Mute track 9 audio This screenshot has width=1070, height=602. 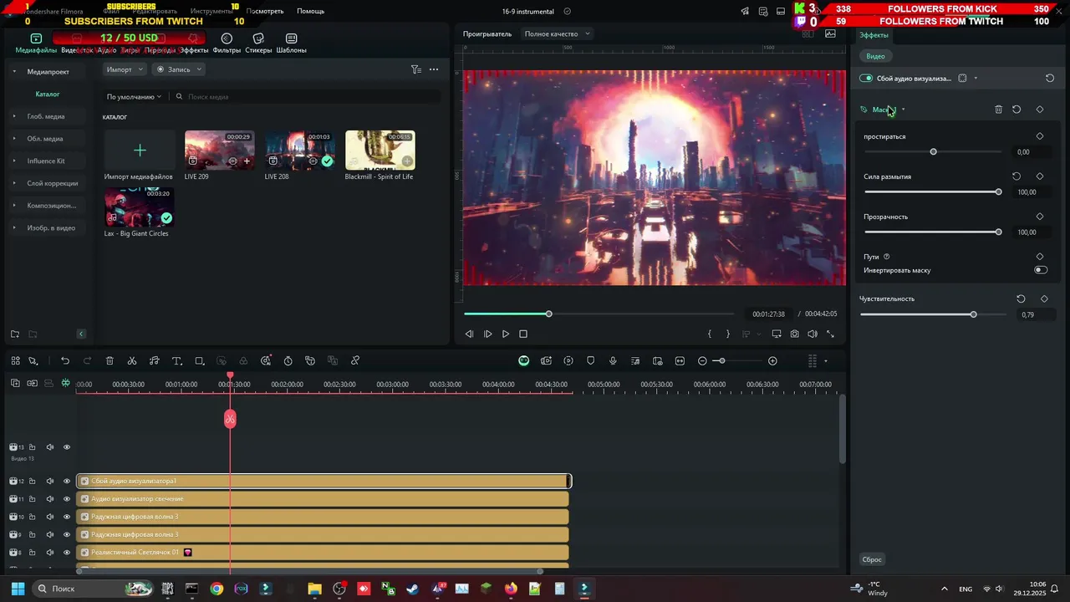tap(49, 534)
